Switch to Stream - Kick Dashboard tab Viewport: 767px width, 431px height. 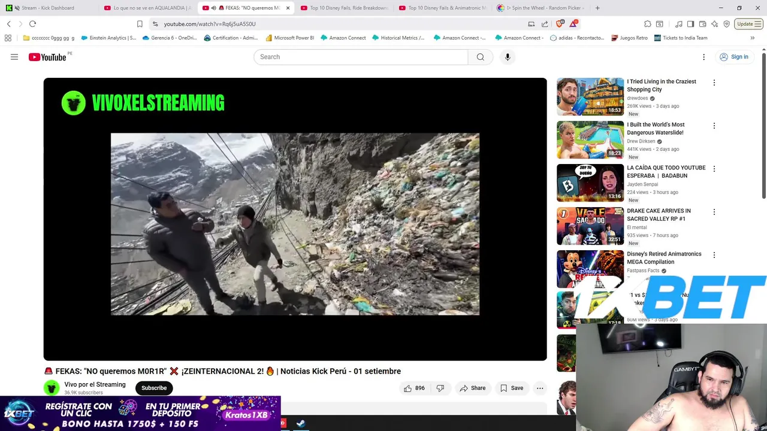click(x=48, y=8)
